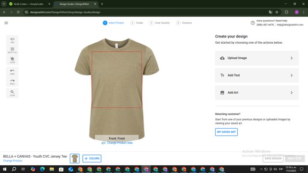308x173 pixels.
Task: Open the Chrome profile avatar
Action: tap(296, 12)
